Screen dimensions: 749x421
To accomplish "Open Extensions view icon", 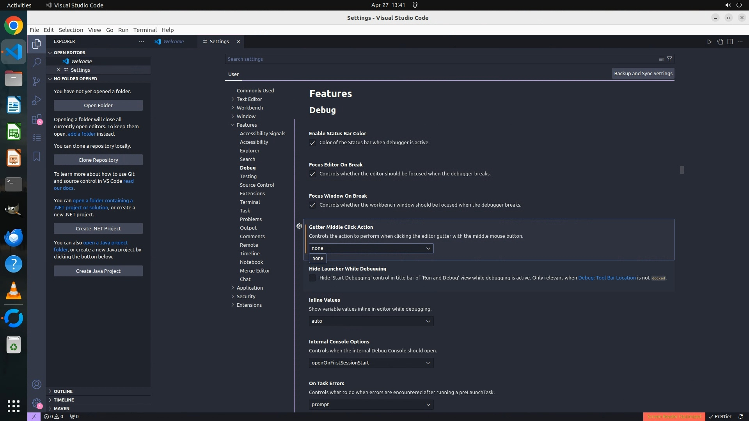I will pos(37,119).
